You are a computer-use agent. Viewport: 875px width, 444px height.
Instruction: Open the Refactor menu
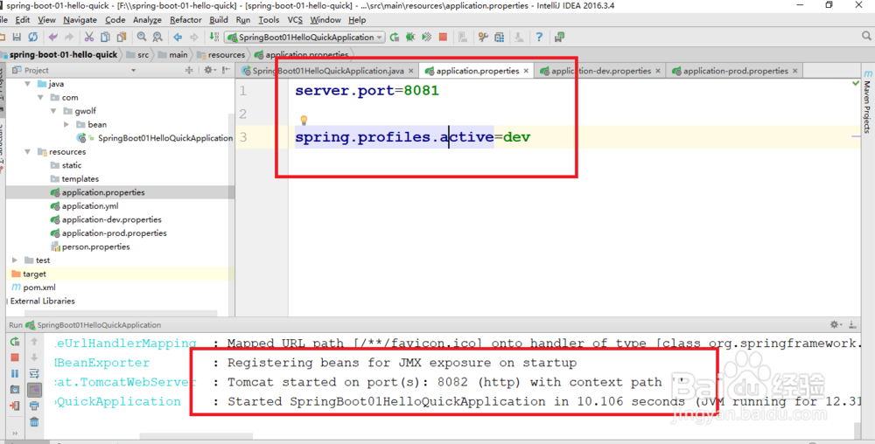pos(185,20)
